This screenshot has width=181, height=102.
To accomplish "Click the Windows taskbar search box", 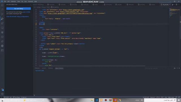I will coord(160,100).
